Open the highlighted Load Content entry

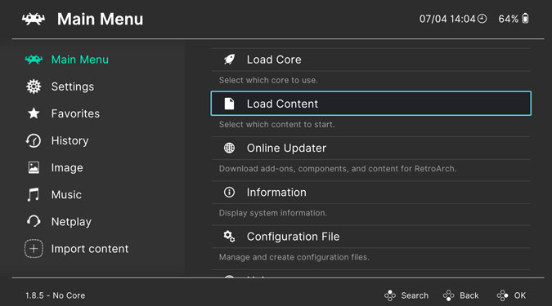tap(371, 104)
